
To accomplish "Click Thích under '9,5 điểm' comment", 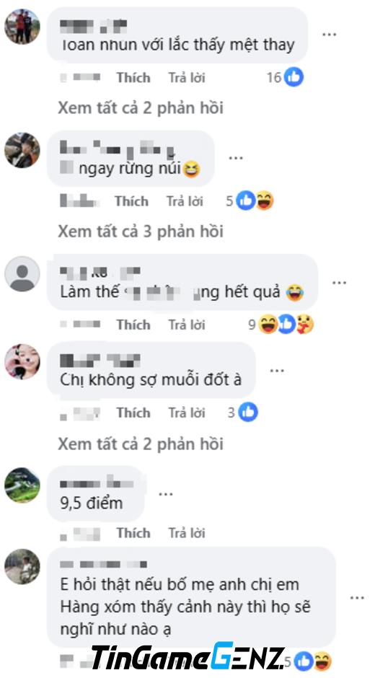I will tap(133, 533).
